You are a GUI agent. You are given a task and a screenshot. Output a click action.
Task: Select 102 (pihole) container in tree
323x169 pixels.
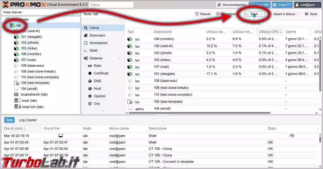[30, 43]
